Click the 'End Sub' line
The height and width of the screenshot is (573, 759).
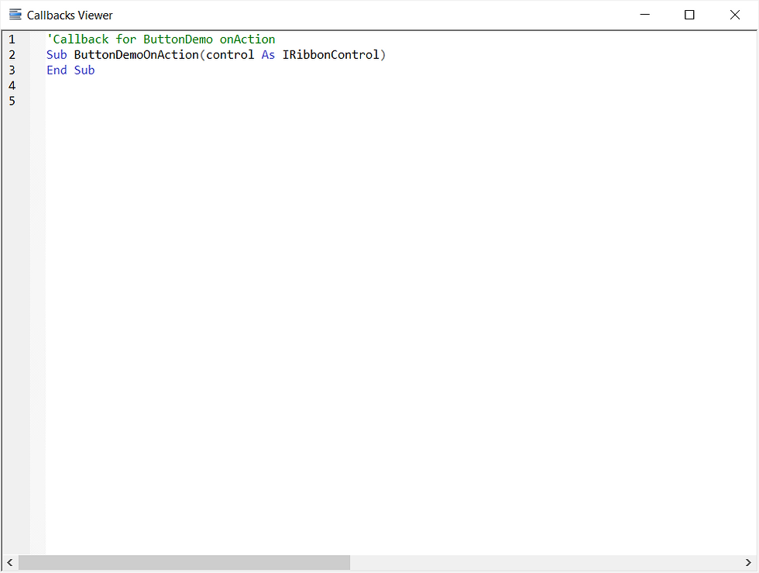coord(70,71)
